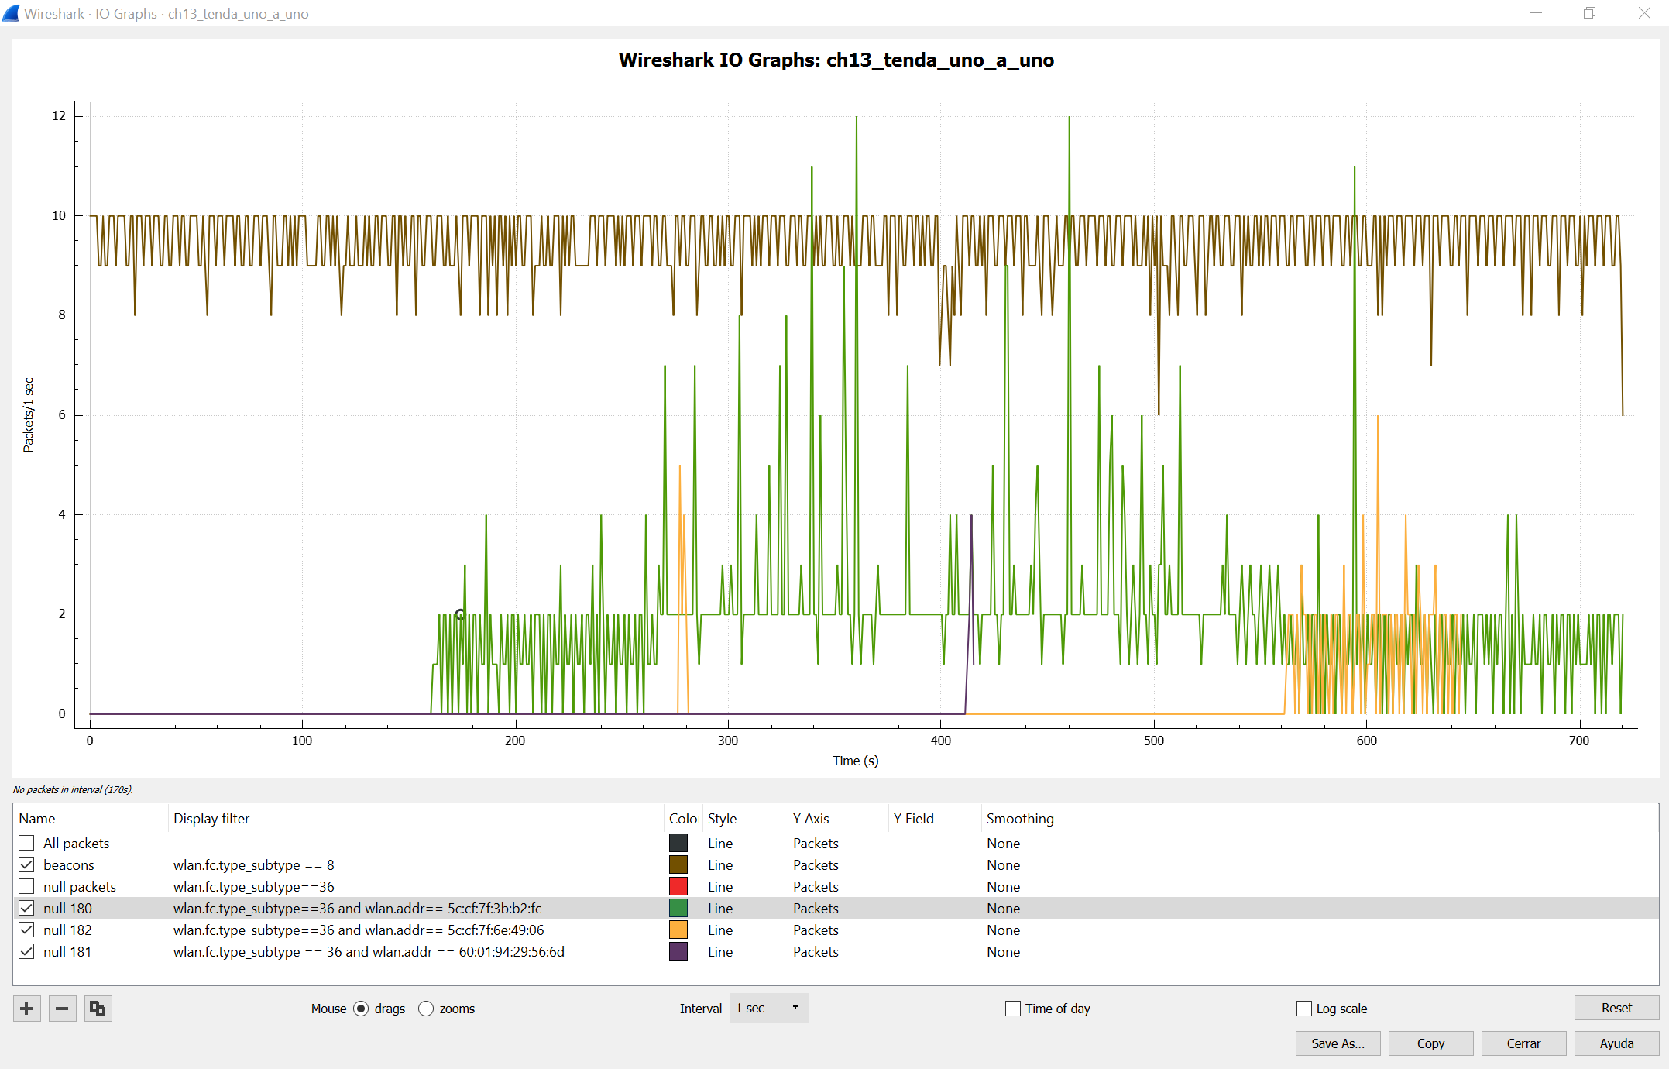Tick the Time of day checkbox
Viewport: 1669px width, 1069px height.
[1013, 1009]
